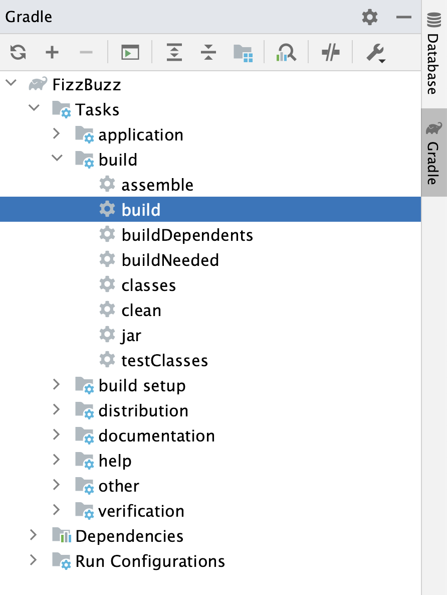
Task: Click the show dependencies icon
Action: 243,53
